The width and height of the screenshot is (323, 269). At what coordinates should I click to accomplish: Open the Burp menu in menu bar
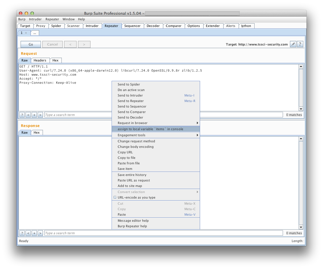(x=22, y=19)
